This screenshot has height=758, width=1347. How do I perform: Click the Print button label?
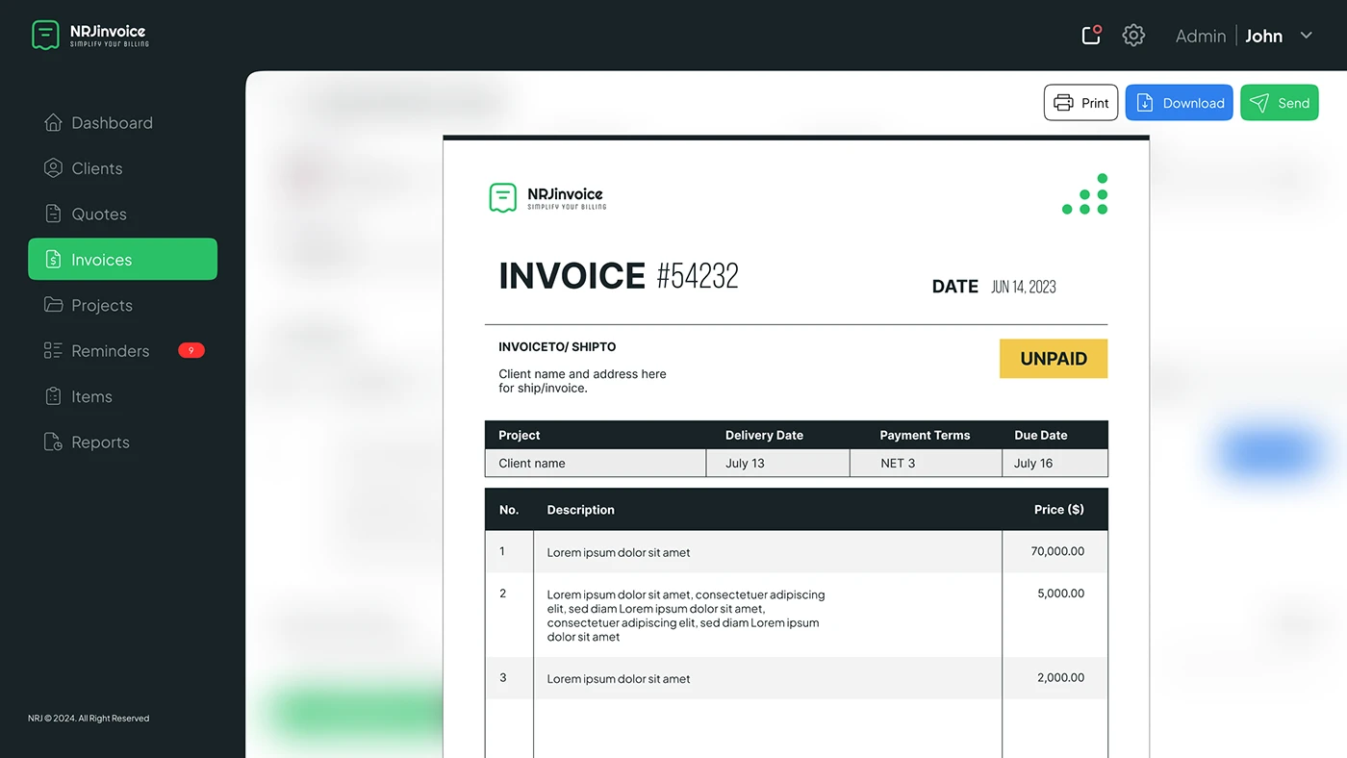[1095, 103]
